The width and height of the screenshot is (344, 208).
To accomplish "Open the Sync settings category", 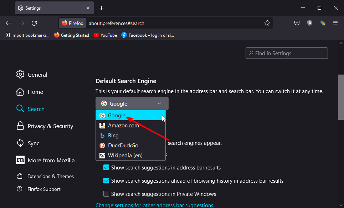I will tap(28, 143).
